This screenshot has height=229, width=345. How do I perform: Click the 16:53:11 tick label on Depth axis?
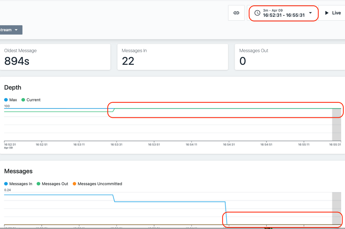[x=79, y=144]
